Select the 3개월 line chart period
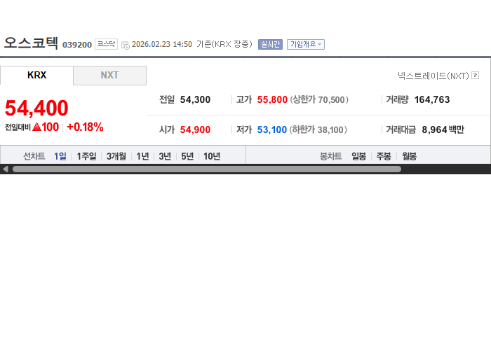 pyautogui.click(x=116, y=156)
